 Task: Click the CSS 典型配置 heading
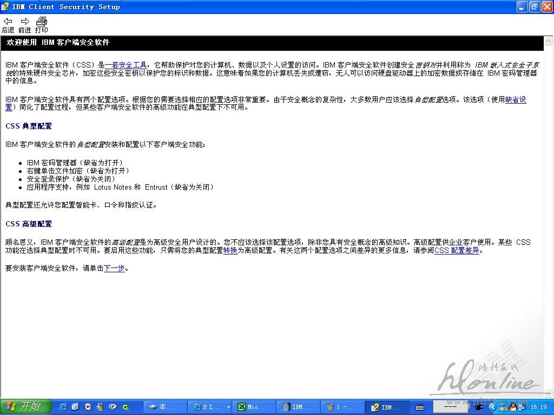(x=29, y=126)
